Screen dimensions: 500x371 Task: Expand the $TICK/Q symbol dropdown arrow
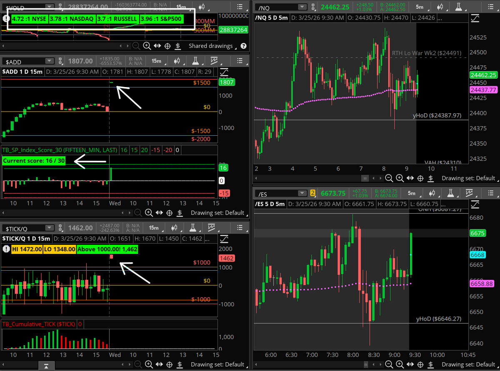(x=49, y=228)
